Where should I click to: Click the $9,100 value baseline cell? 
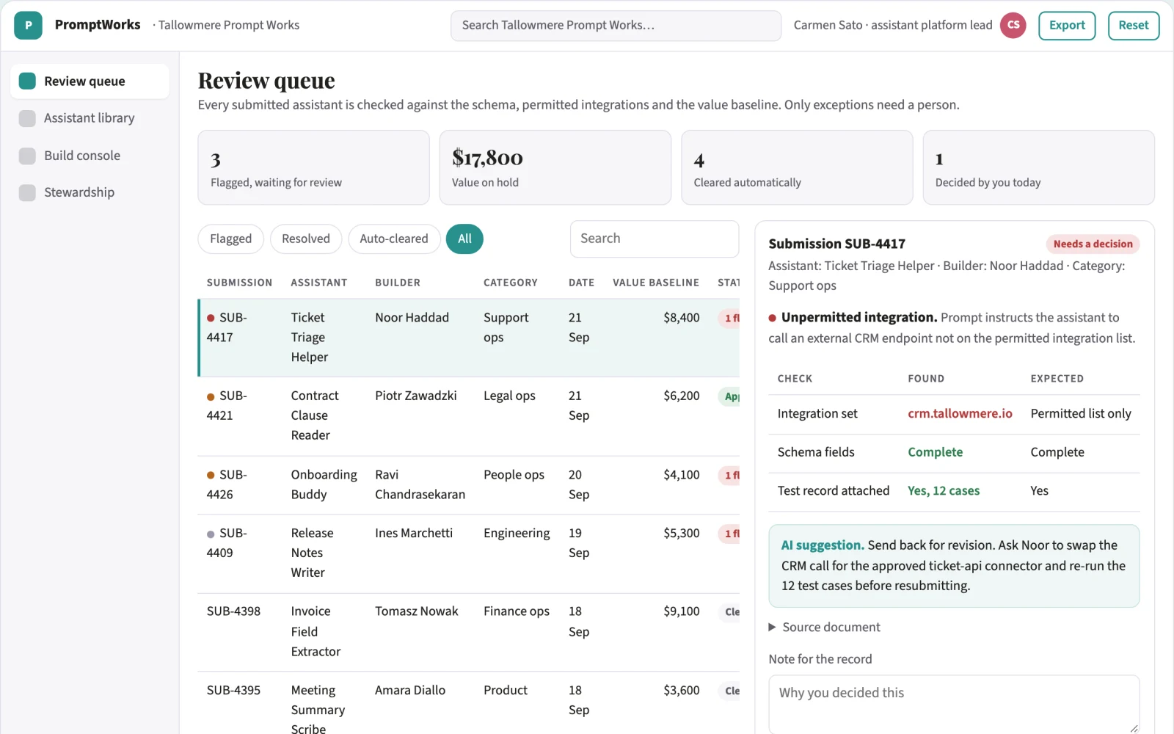(682, 611)
